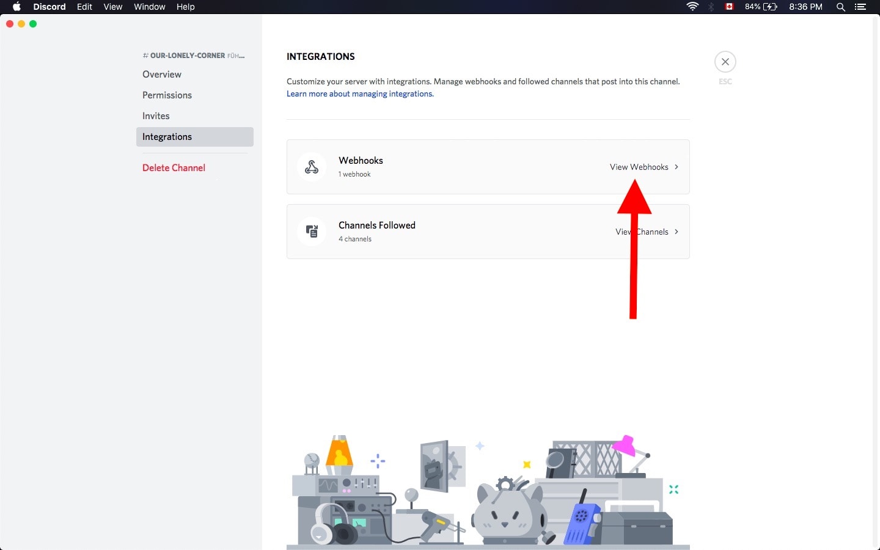The image size is (880, 550).
Task: Click the Webhooks integration icon
Action: tap(312, 167)
